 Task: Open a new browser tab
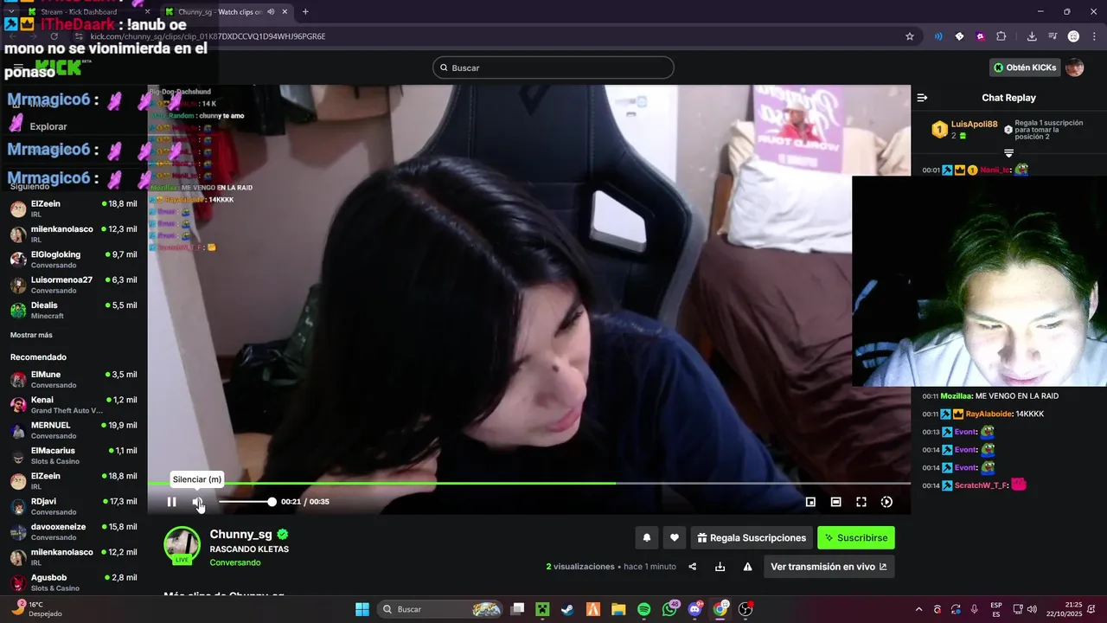[x=305, y=11]
